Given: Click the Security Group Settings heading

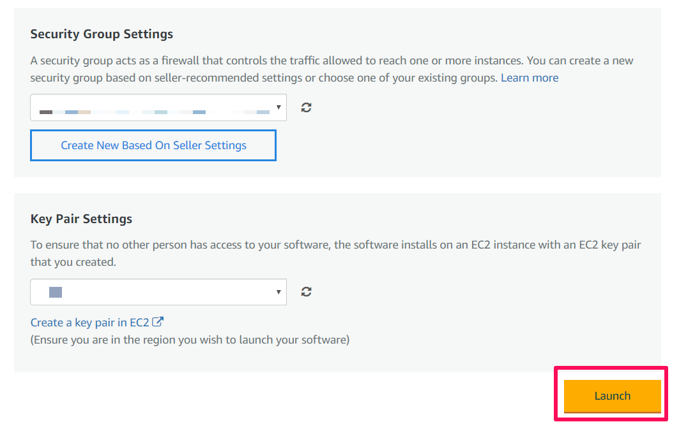Looking at the screenshot, I should point(102,34).
